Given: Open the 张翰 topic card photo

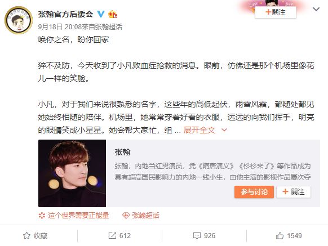Looking at the screenshot, I should click(72, 173).
